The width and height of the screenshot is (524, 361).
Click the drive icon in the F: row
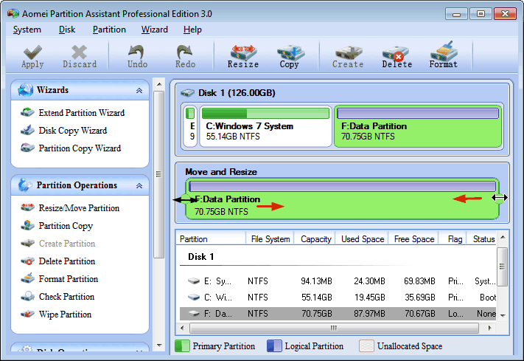pos(194,314)
